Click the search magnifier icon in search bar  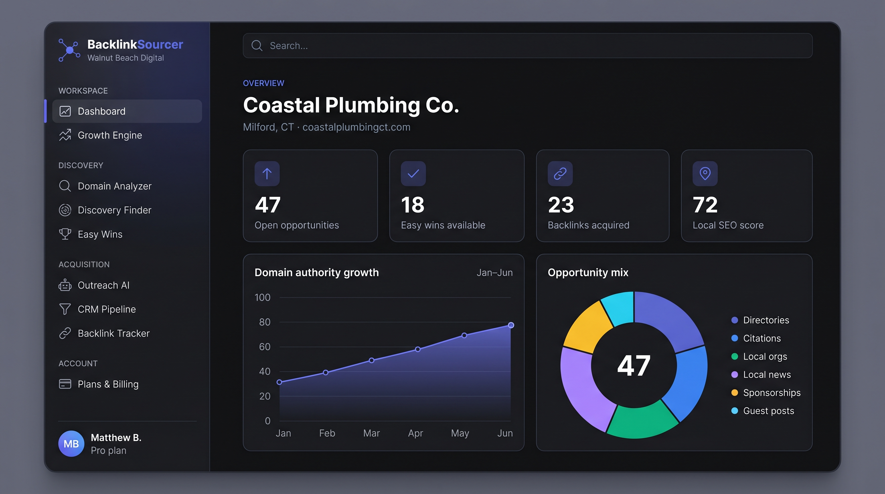tap(257, 46)
